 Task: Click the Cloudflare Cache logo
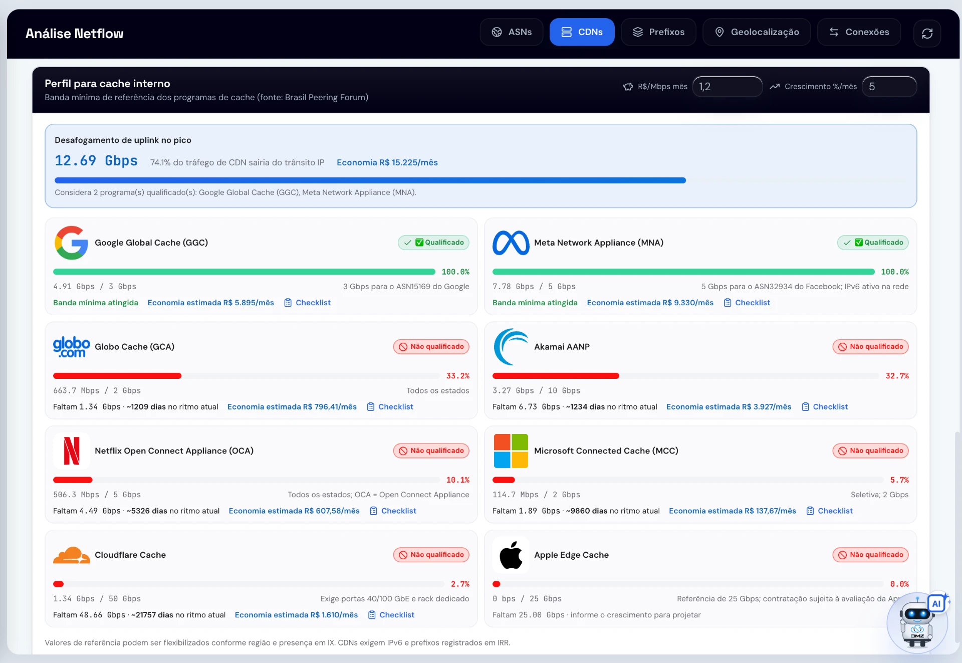pos(71,555)
